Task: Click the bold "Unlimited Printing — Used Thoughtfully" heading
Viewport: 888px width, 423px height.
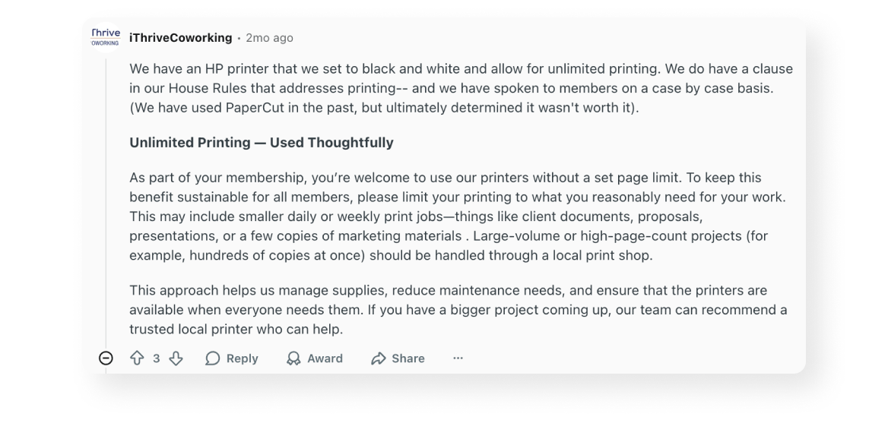Action: (x=261, y=143)
